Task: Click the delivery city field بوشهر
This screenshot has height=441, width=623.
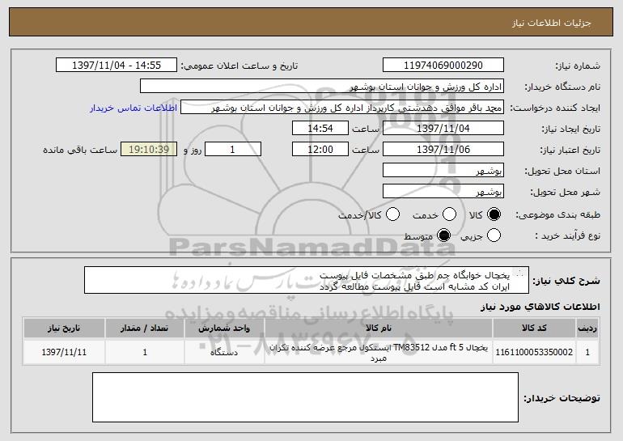Action: pos(443,192)
